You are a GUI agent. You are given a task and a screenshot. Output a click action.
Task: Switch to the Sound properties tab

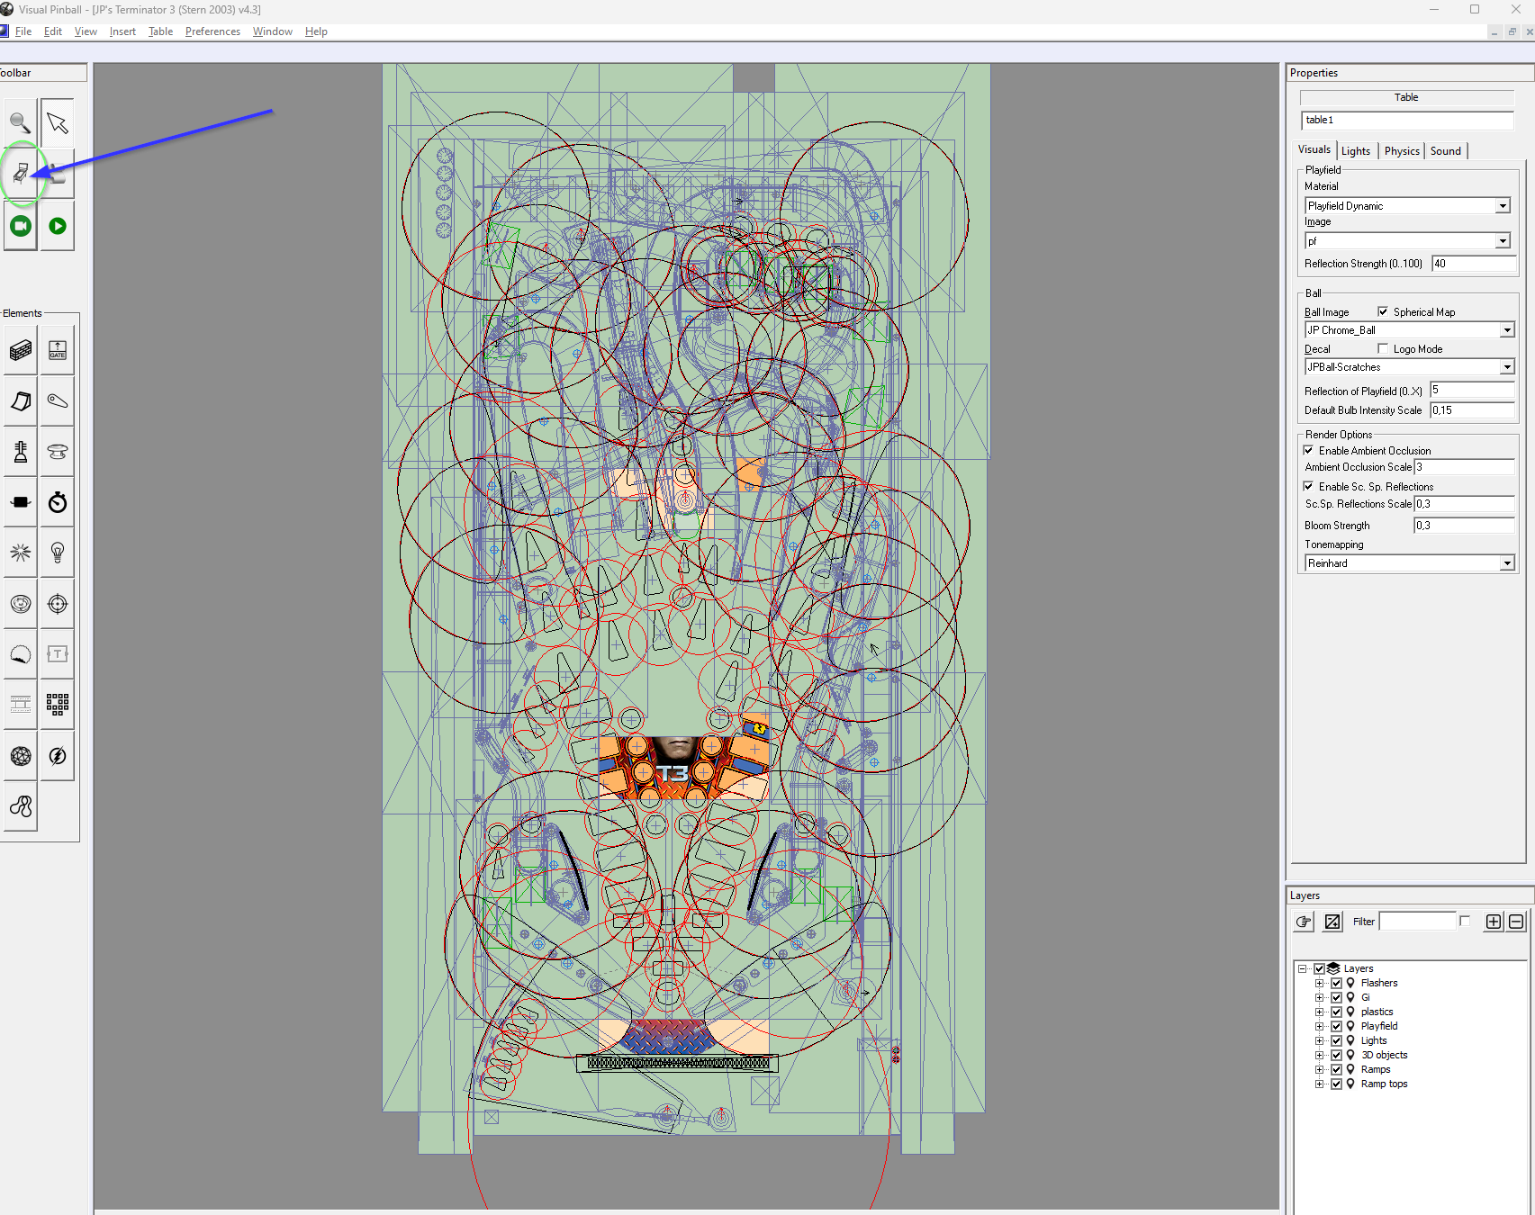point(1446,151)
